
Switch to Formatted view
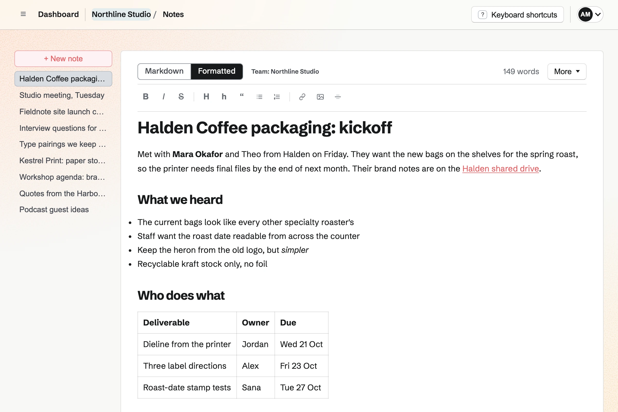[x=217, y=71]
